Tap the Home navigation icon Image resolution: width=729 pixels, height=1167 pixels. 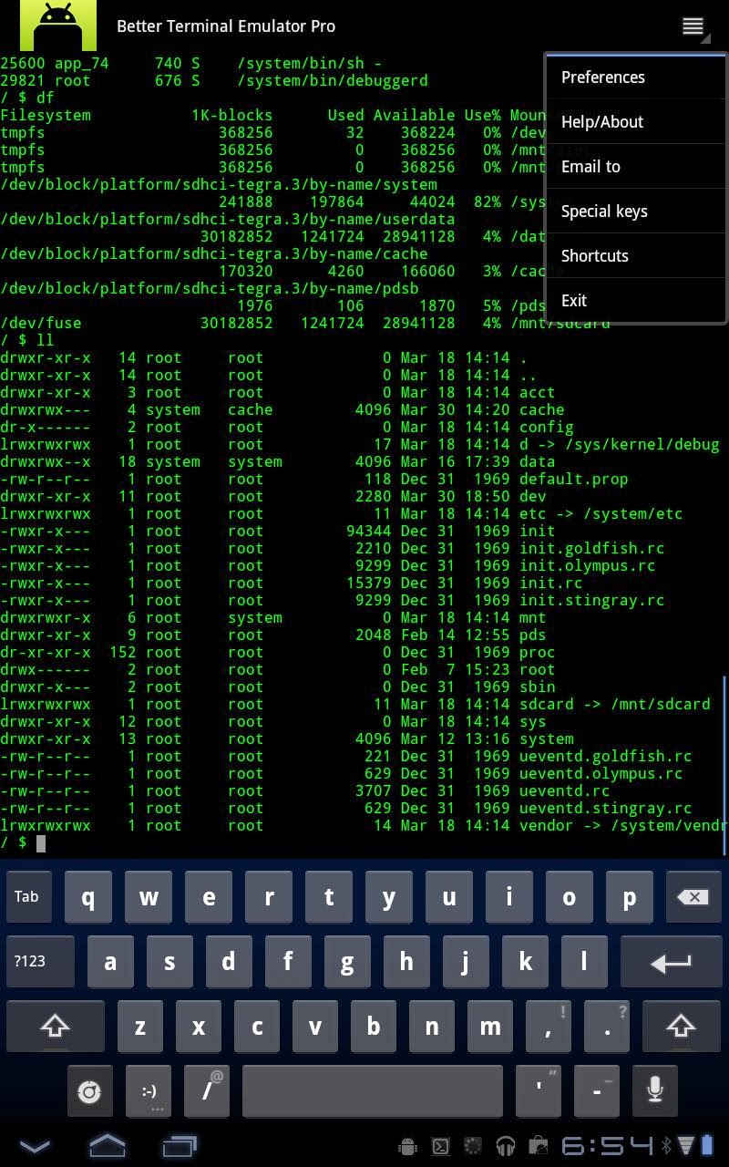pos(107,1144)
